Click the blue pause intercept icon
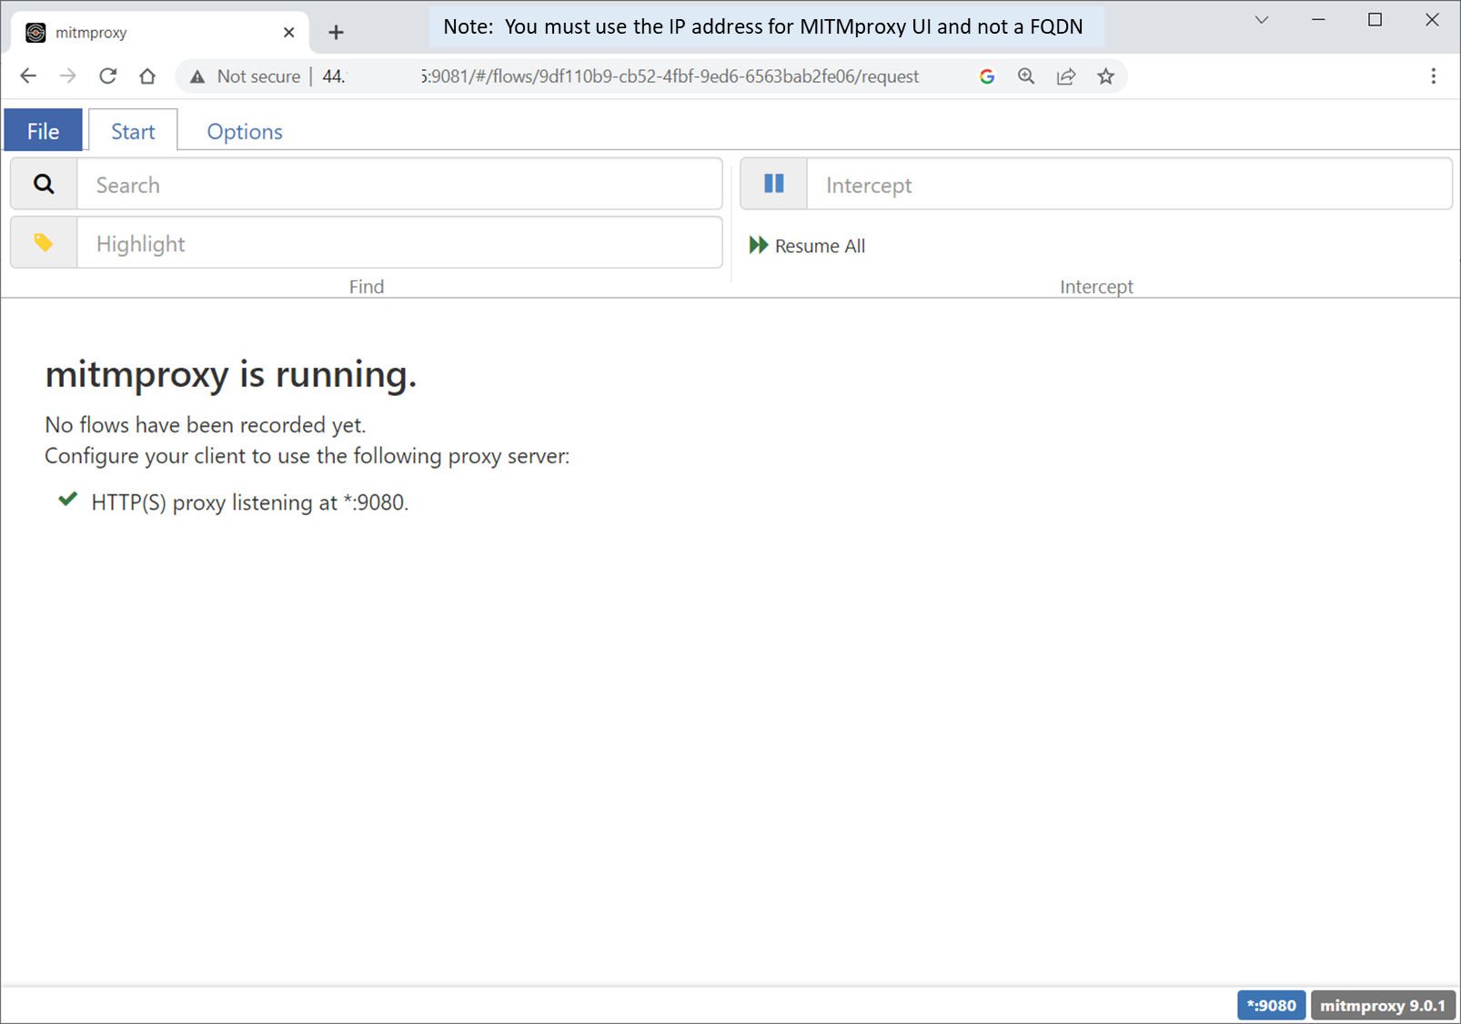The width and height of the screenshot is (1461, 1024). 773,185
